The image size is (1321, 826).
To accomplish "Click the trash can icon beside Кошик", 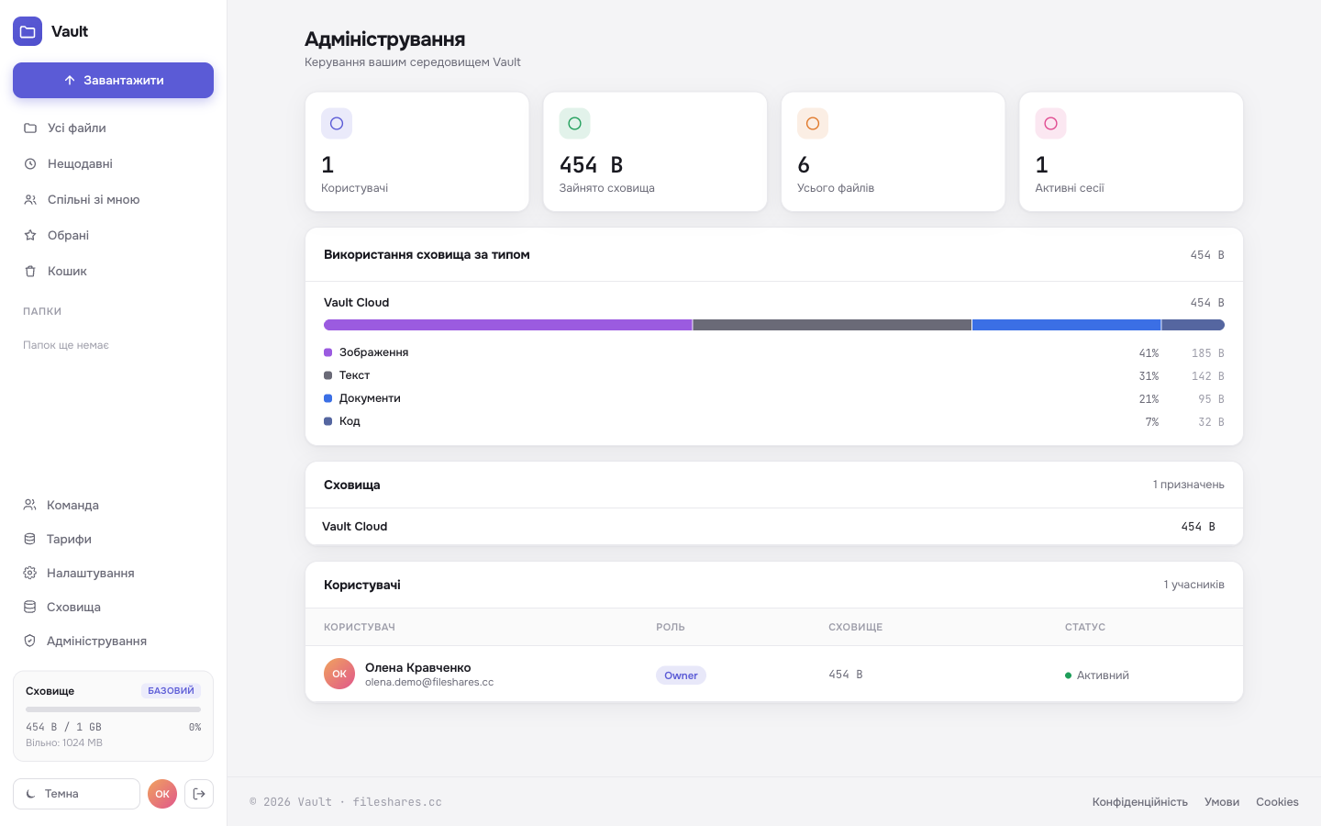I will coord(30,271).
